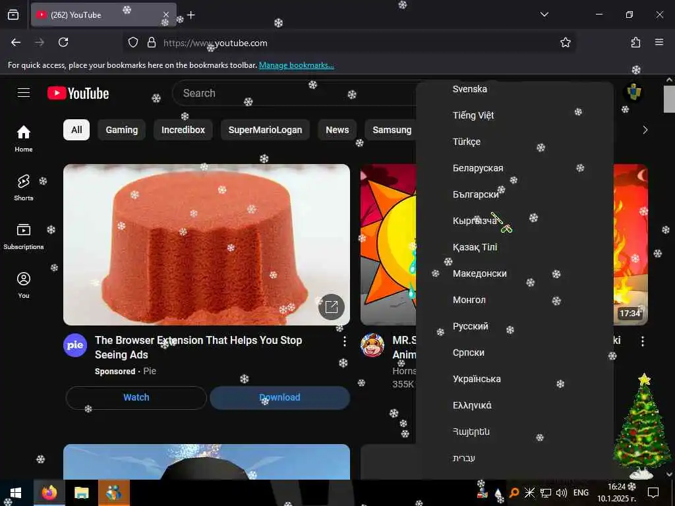Click the ENG language indicator in tray
The width and height of the screenshot is (675, 506).
tap(581, 493)
